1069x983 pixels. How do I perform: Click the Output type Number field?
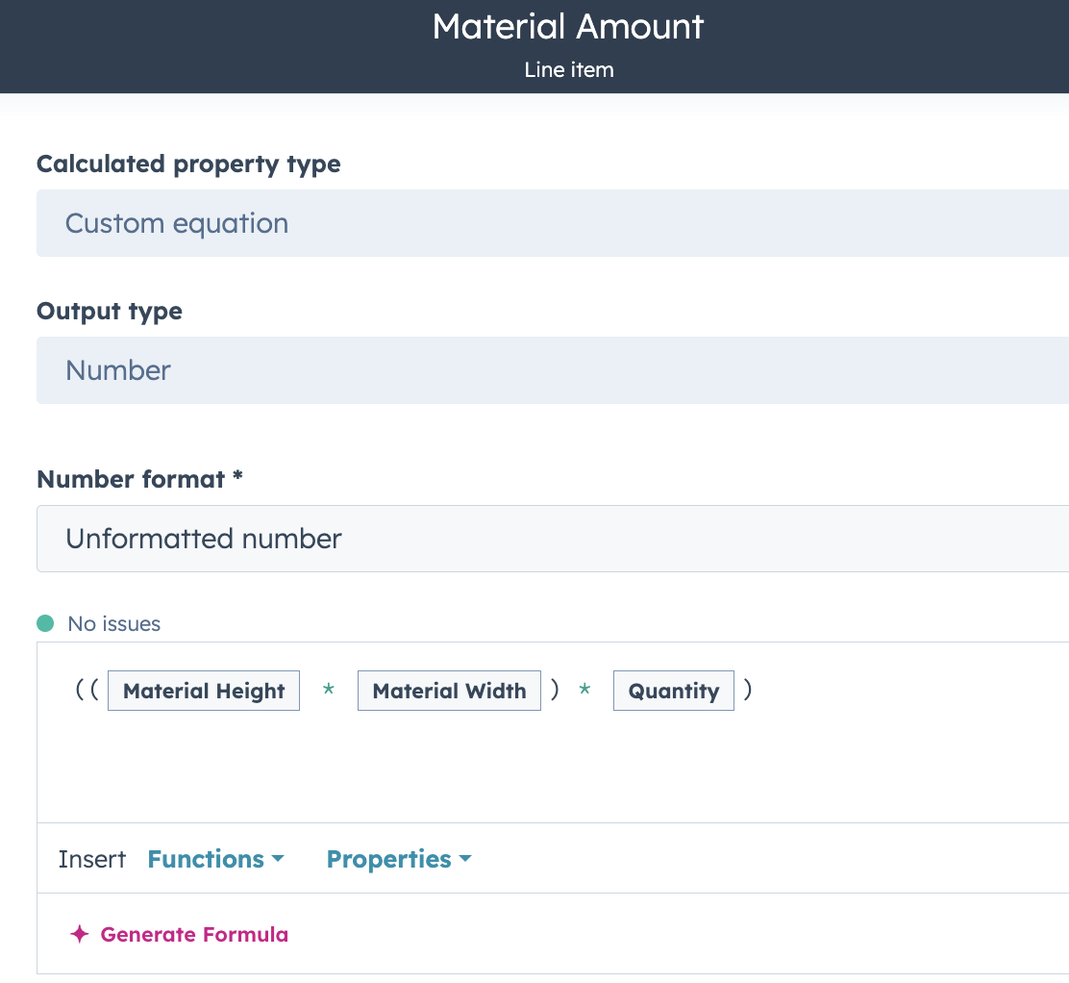(553, 370)
